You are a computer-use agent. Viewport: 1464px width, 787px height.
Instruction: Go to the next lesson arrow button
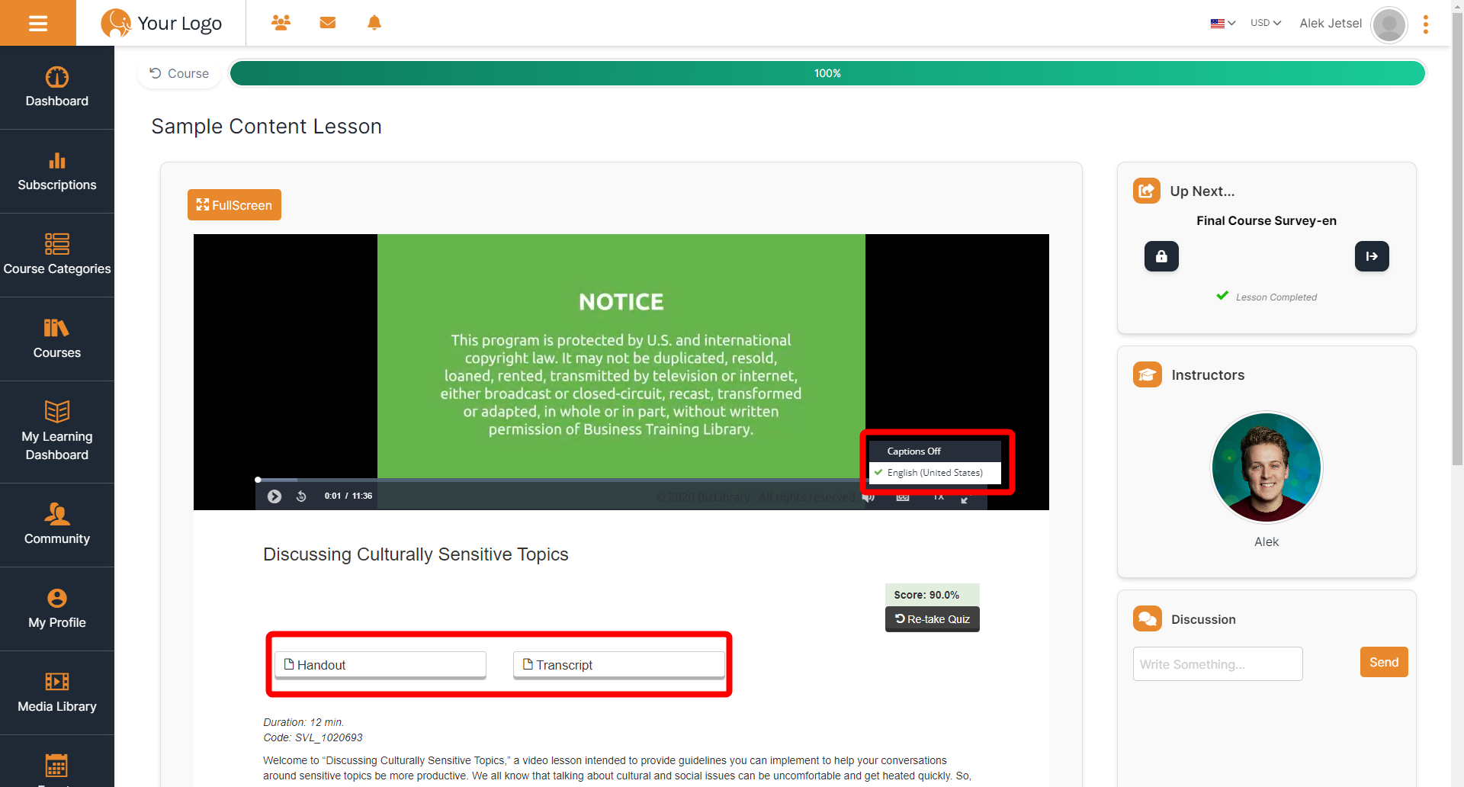(1371, 256)
